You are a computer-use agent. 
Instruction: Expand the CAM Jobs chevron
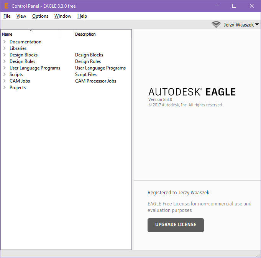pos(5,81)
